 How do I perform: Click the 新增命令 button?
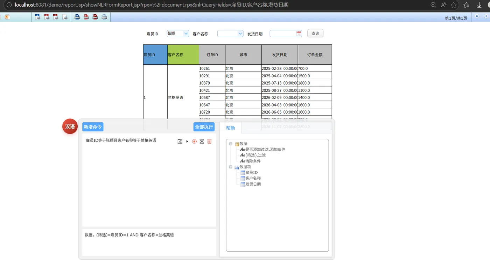pos(93,127)
